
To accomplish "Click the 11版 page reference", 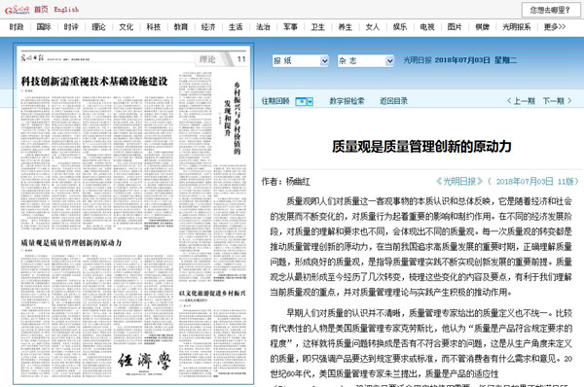I will 566,181.
